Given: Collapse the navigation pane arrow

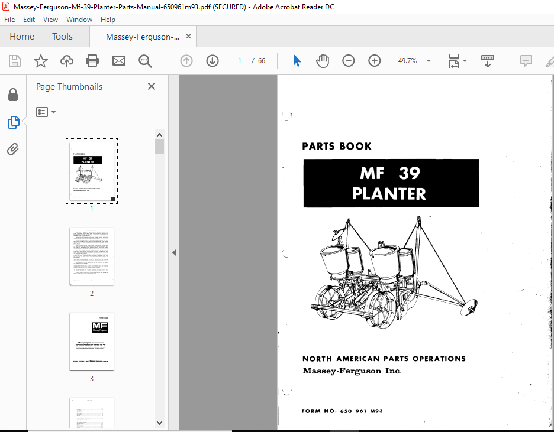Looking at the screenshot, I should [174, 252].
